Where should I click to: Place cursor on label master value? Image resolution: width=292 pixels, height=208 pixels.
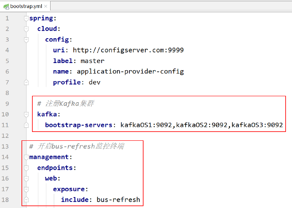(92, 61)
